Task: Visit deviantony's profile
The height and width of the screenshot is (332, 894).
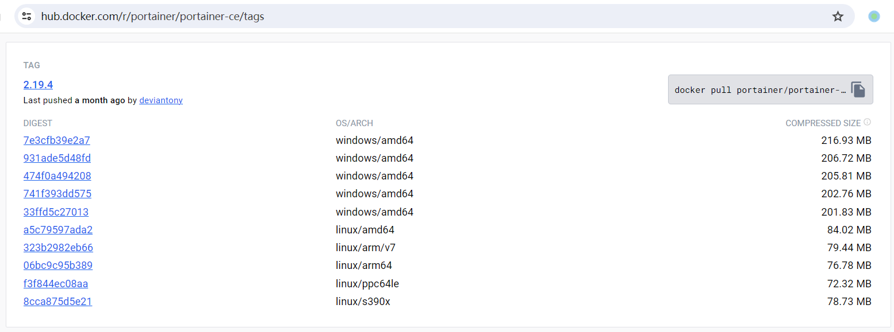Action: 160,100
